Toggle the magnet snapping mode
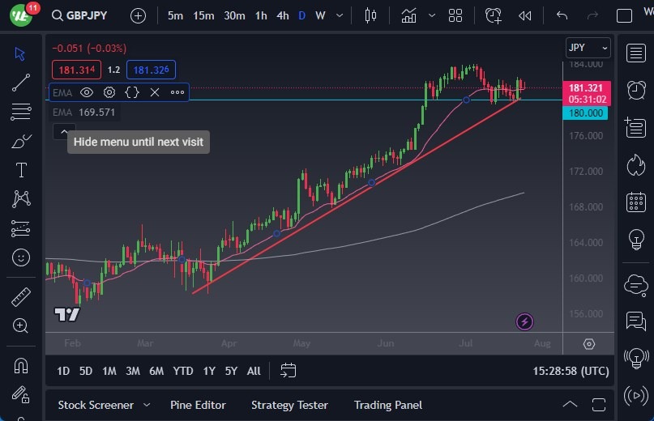Viewport: 654px width, 421px height. (x=21, y=365)
